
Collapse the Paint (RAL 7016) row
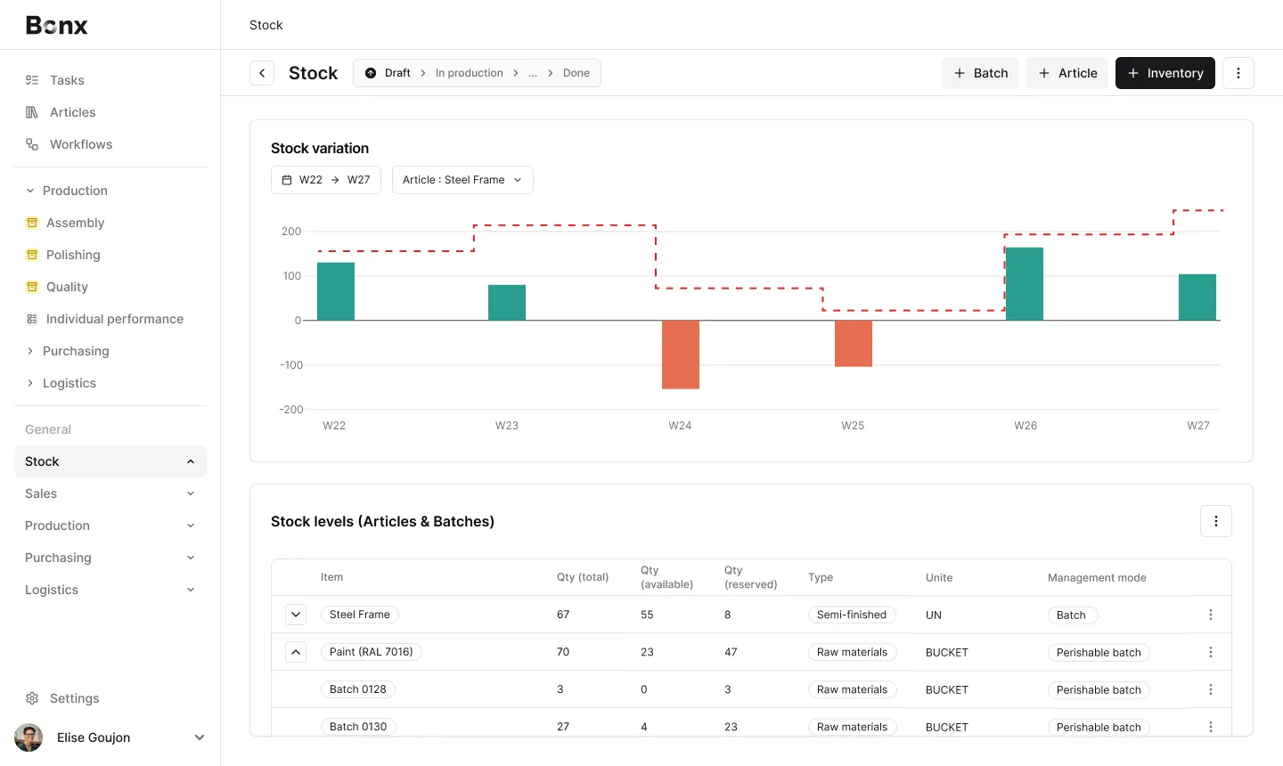coord(296,652)
